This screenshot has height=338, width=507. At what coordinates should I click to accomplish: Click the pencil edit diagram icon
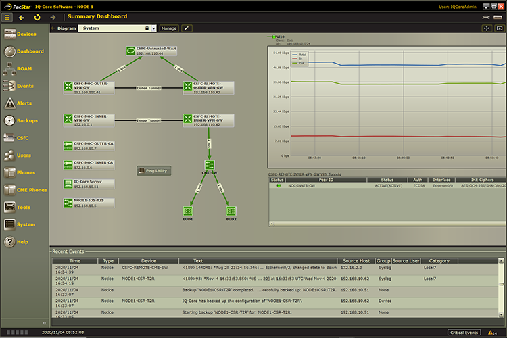[187, 28]
